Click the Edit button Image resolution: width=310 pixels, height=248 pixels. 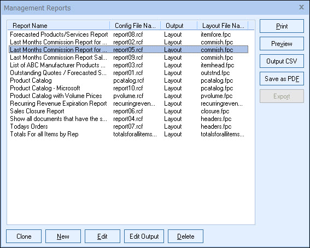pos(102,237)
